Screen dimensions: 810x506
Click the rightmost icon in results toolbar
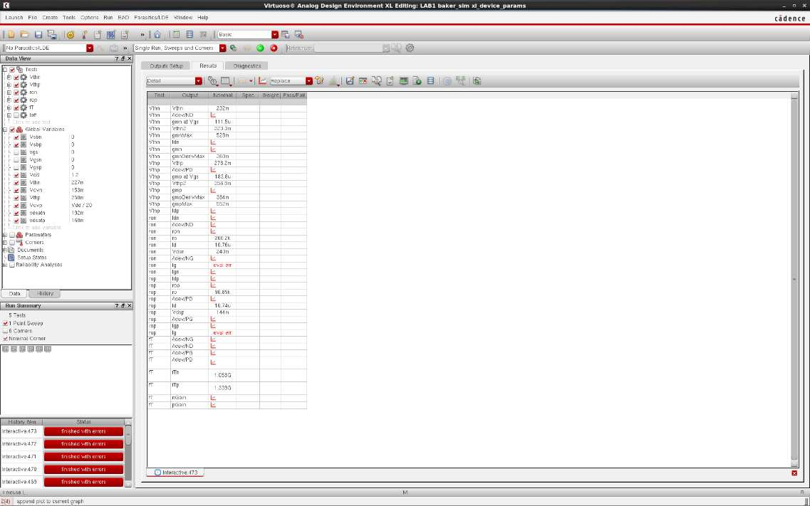477,81
